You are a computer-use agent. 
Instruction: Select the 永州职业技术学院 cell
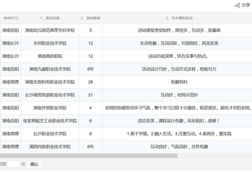[x=50, y=43]
